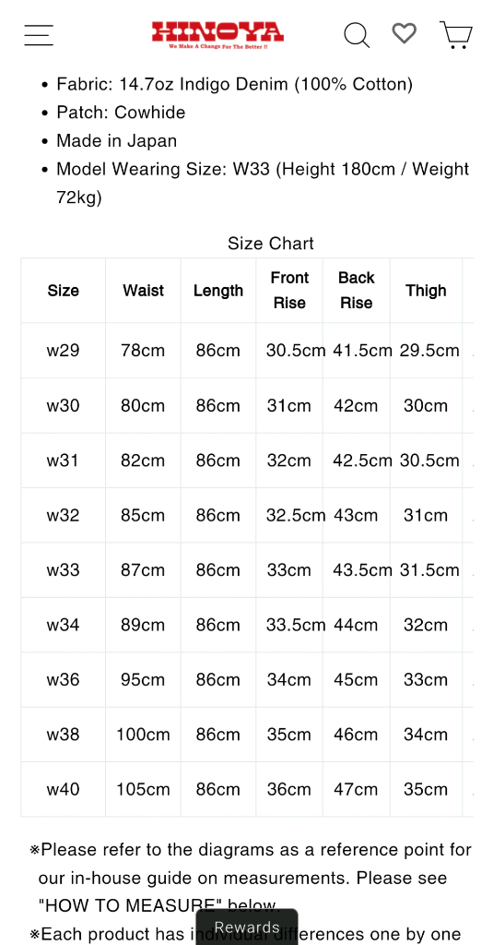This screenshot has height=945, width=493.
Task: Click the Length column header
Action: 218,291
